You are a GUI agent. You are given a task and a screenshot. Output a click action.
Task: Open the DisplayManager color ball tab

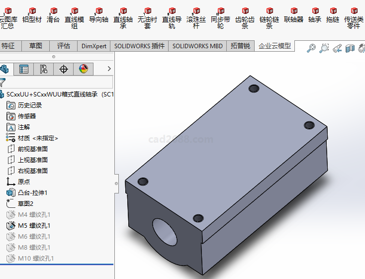83,69
